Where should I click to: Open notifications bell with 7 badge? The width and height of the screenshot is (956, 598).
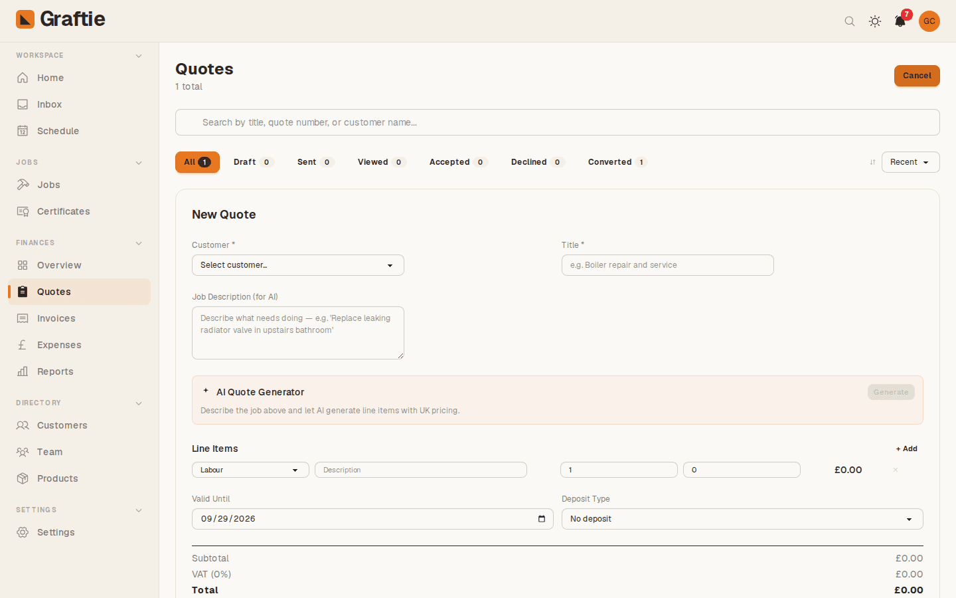pyautogui.click(x=900, y=21)
